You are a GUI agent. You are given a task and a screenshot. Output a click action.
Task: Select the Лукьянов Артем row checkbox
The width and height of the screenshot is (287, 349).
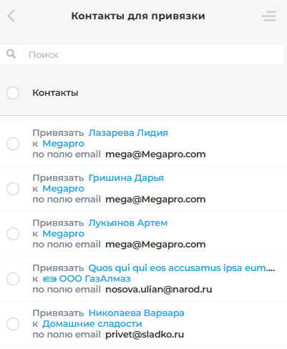13,234
